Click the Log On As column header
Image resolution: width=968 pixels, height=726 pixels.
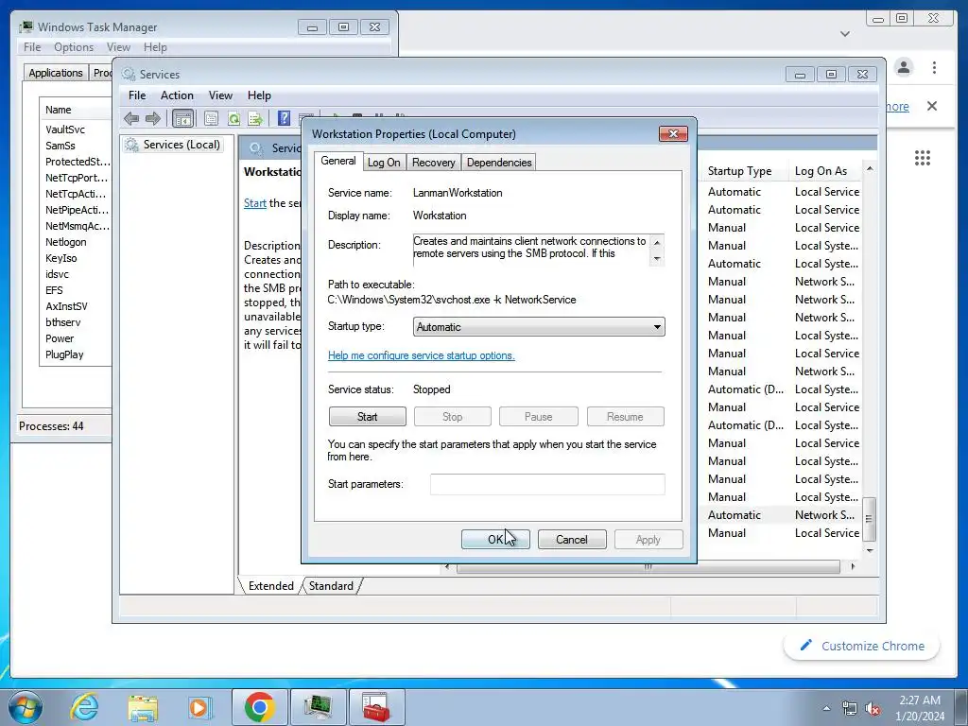[826, 171]
